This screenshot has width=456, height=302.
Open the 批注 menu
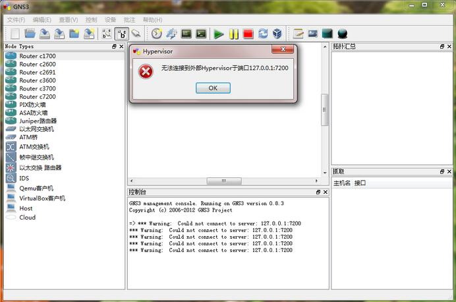[129, 20]
